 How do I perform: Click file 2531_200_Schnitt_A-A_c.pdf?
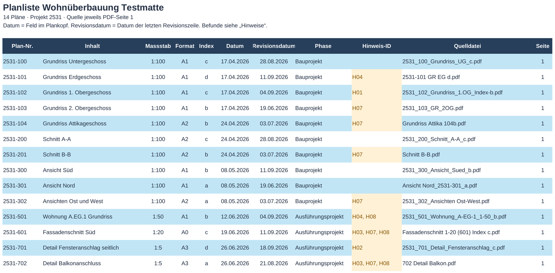(439, 139)
